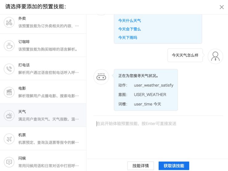Click description starting 机票预定、查询及退票
The image size is (228, 171).
[49, 142]
